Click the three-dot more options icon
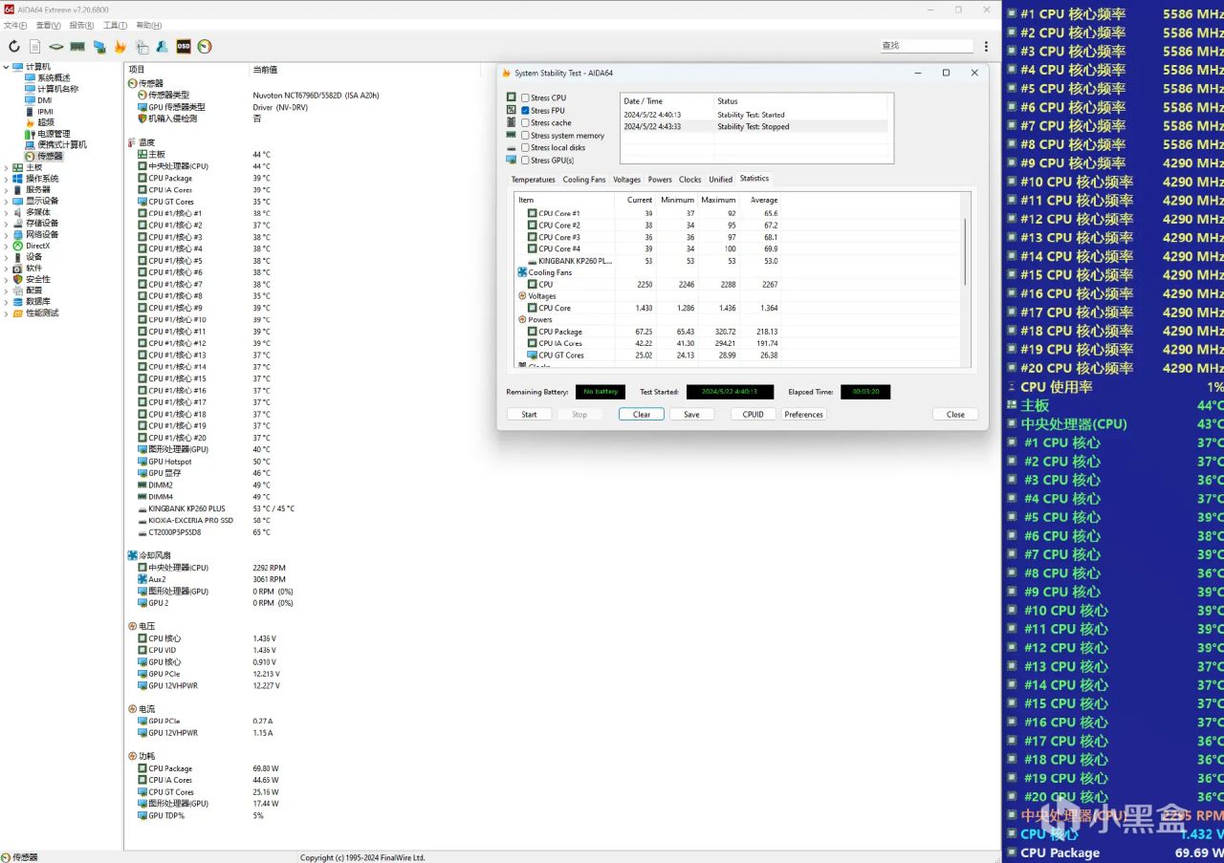The height and width of the screenshot is (863, 1224). coord(987,46)
